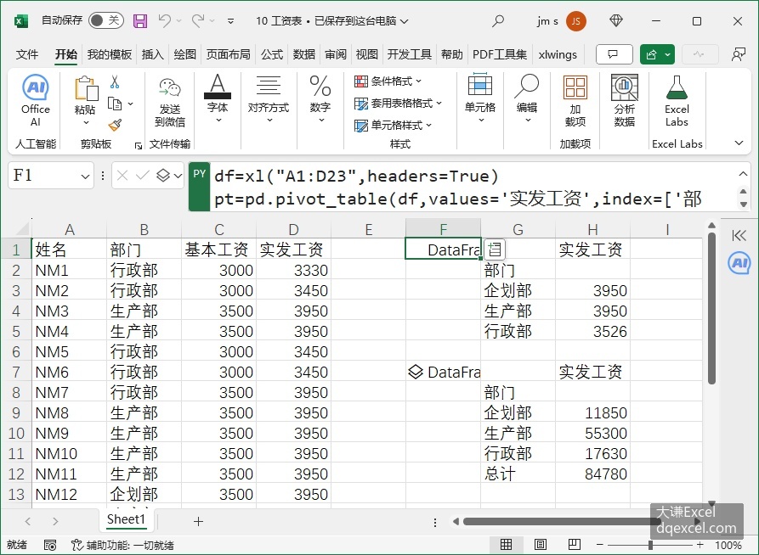
Task: Send file to WeChat
Action: (170, 102)
